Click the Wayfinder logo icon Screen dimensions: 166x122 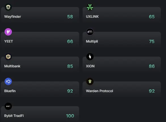tap(8, 7)
